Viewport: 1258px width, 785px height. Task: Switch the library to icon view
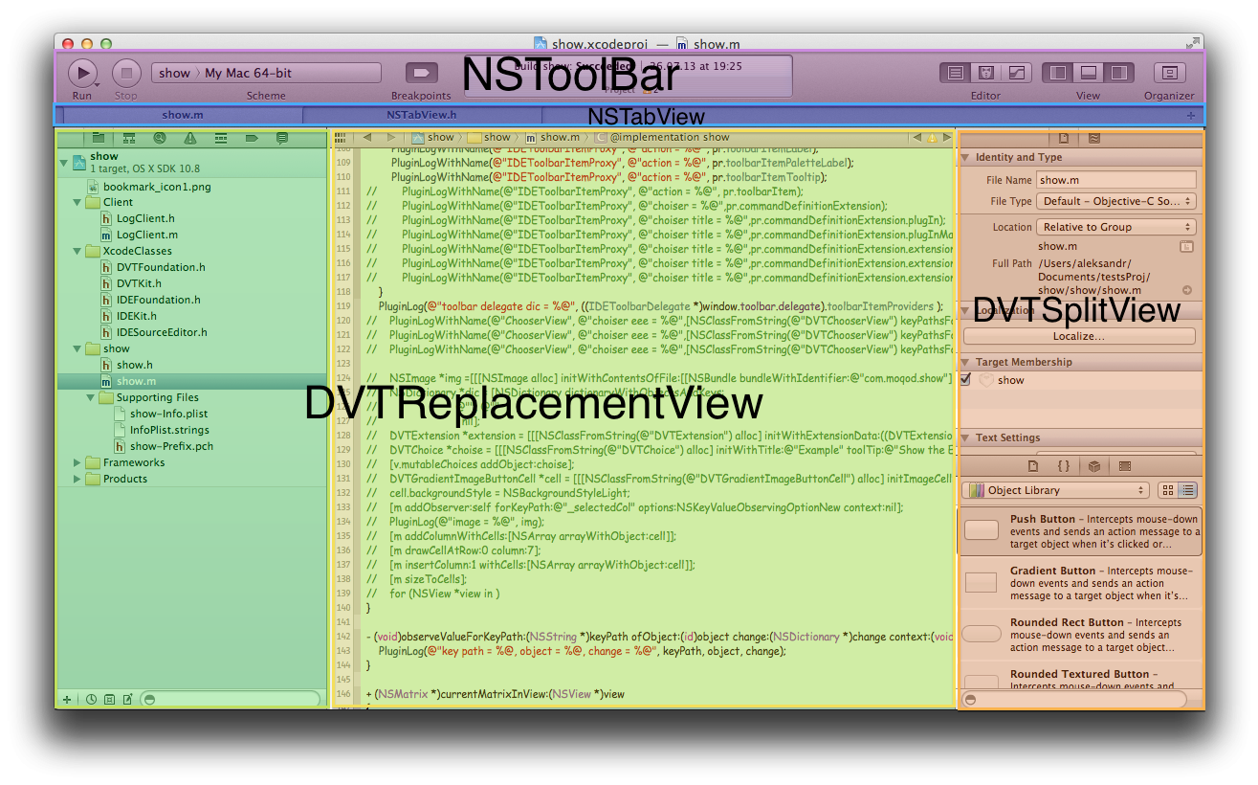pos(1167,490)
